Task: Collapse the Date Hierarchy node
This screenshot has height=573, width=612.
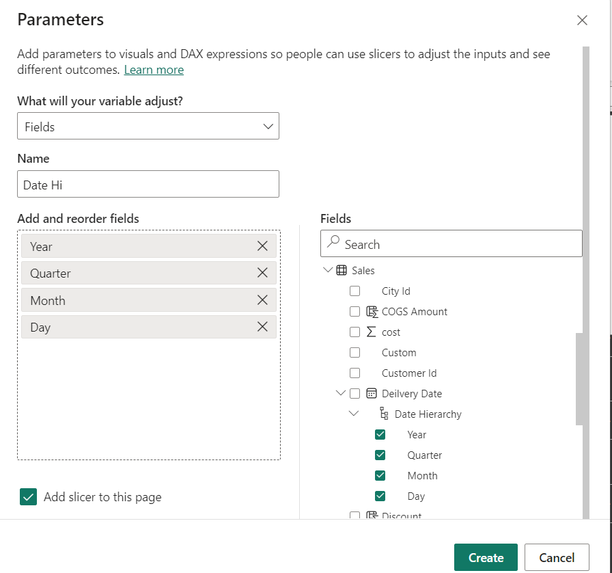Action: point(354,413)
